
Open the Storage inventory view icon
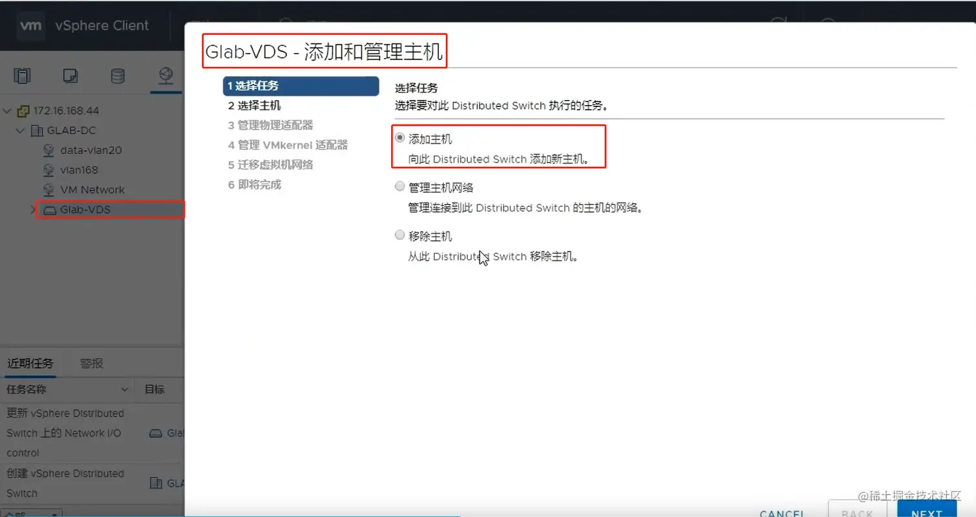(117, 76)
